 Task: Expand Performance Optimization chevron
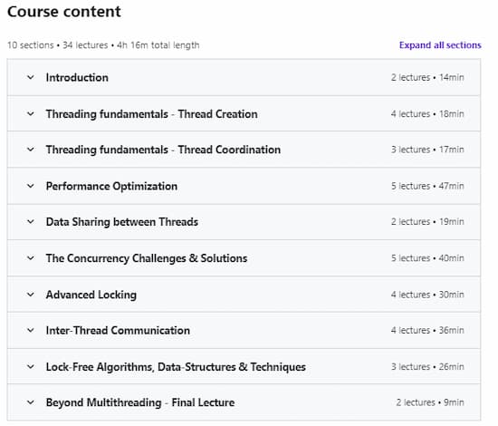tap(31, 186)
